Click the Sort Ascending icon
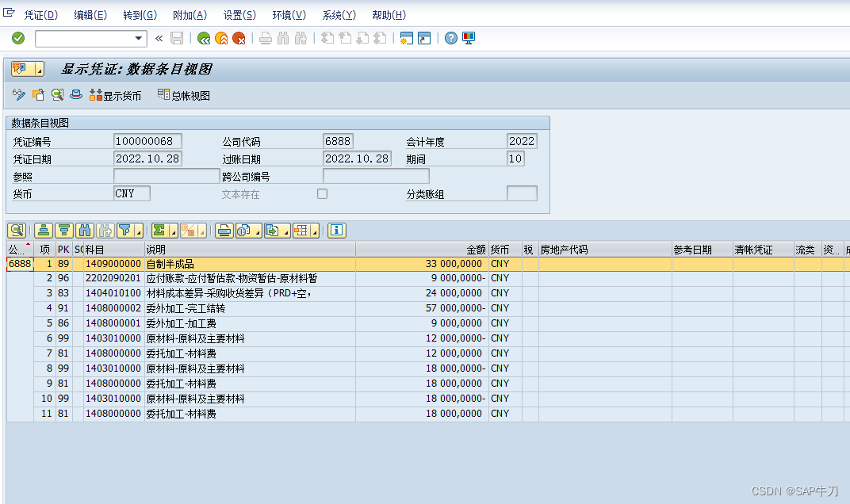The image size is (850, 504). (x=44, y=231)
